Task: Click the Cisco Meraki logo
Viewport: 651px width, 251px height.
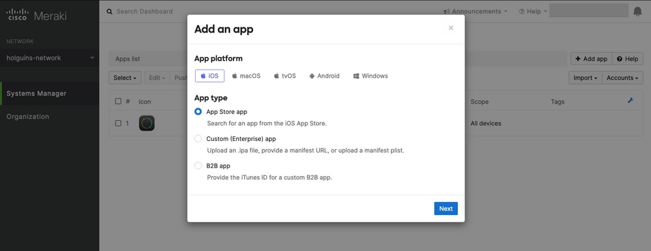Action: pos(37,16)
